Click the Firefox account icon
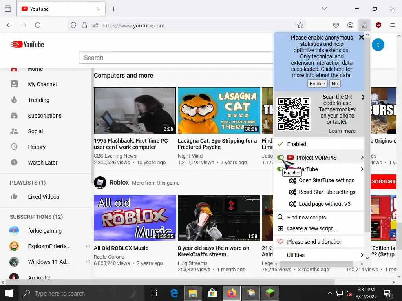The height and width of the screenshot is (301, 402). point(350,25)
